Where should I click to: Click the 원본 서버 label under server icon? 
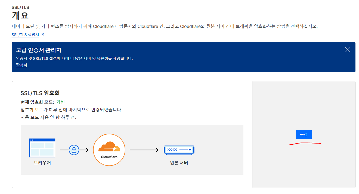(179, 163)
